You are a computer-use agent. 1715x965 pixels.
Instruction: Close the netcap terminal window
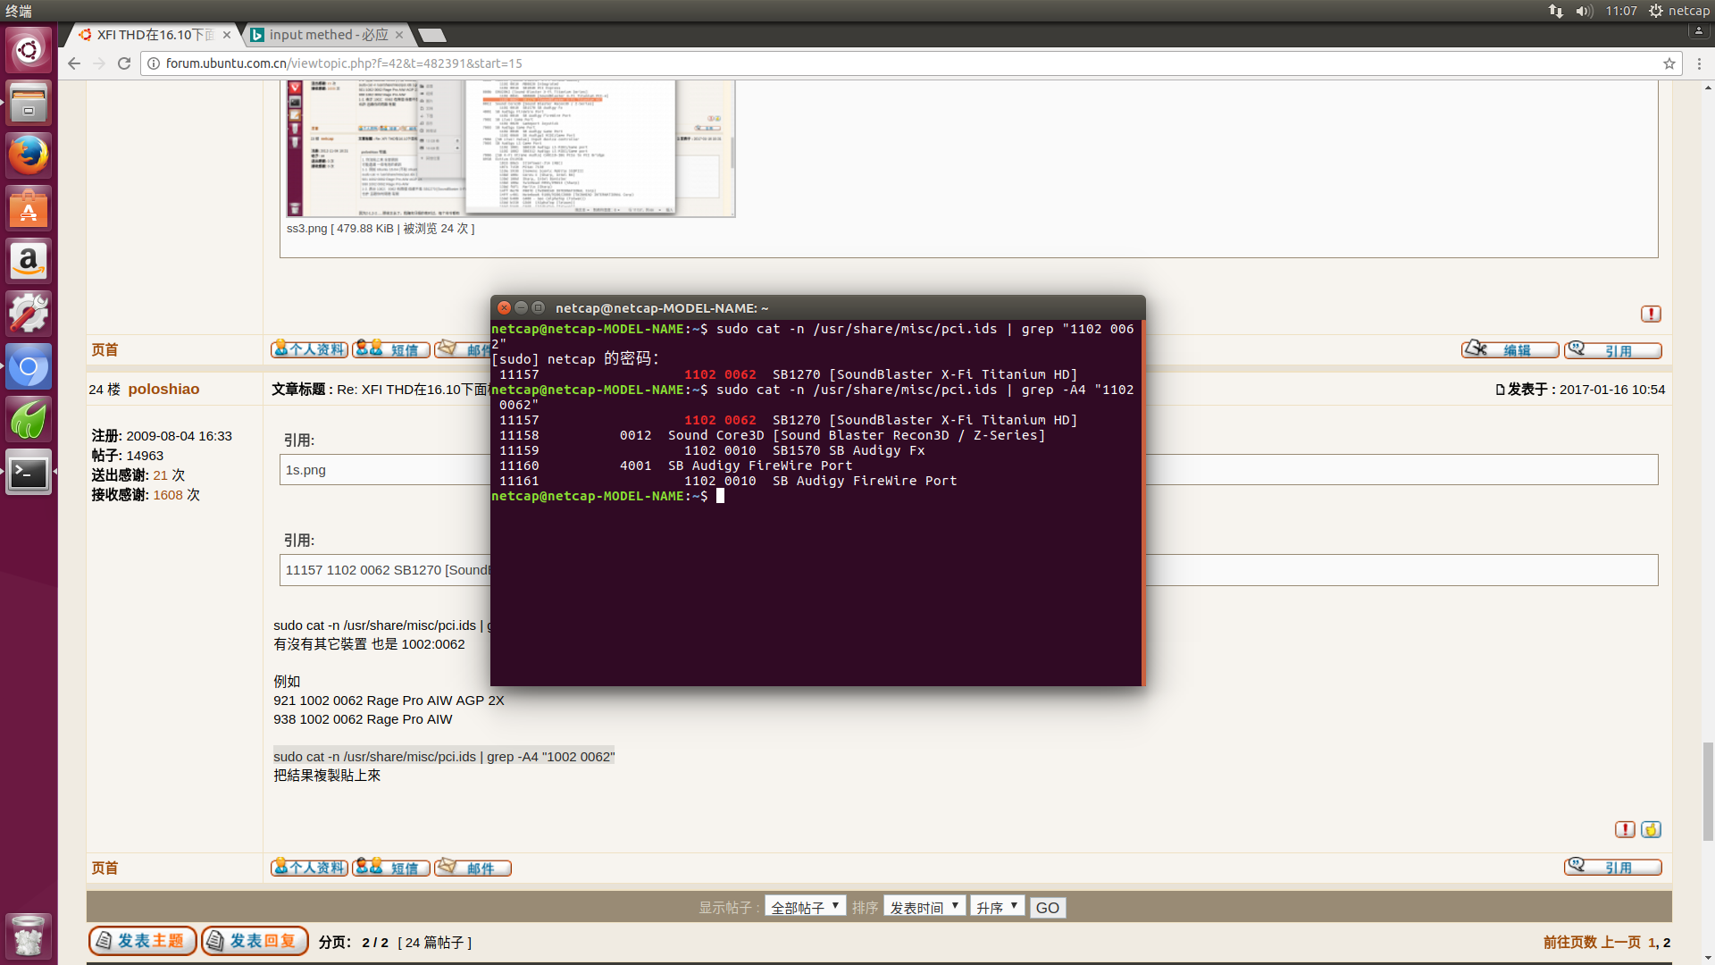click(x=504, y=307)
